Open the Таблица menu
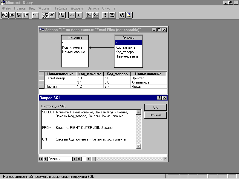The height and width of the screenshot is (179, 239). [61, 8]
